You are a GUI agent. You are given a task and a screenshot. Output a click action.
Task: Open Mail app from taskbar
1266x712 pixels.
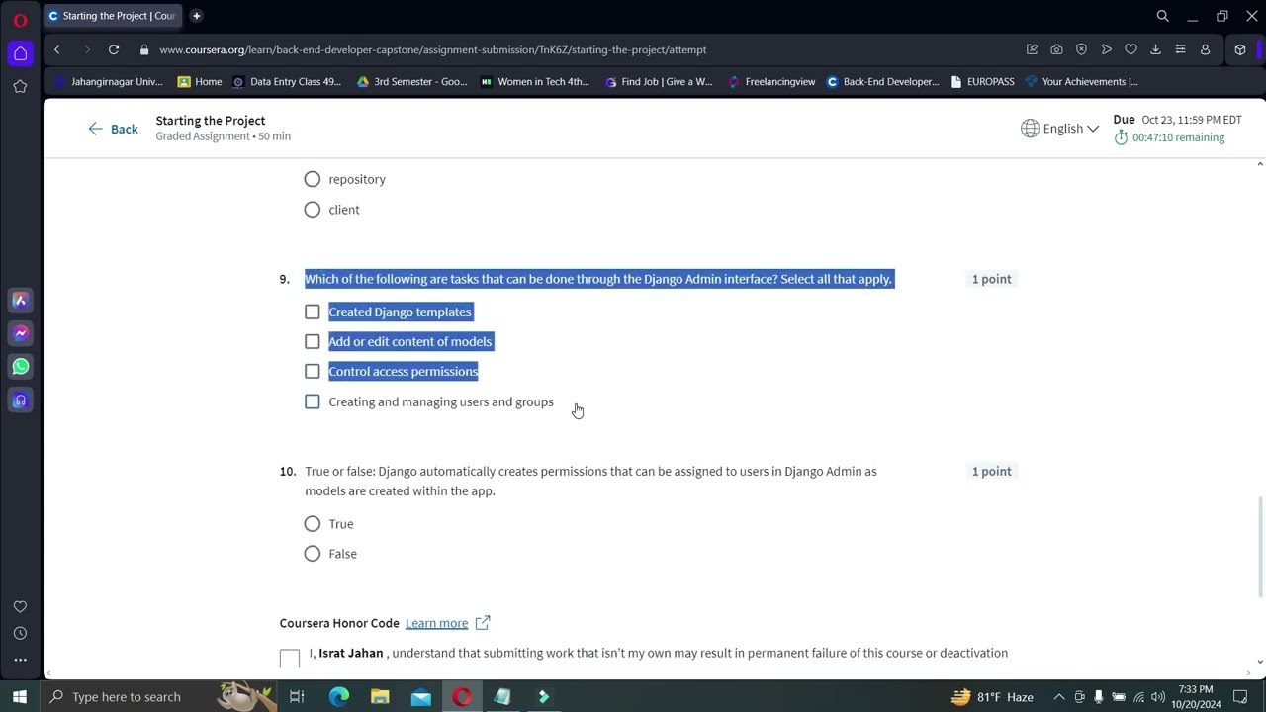(421, 697)
